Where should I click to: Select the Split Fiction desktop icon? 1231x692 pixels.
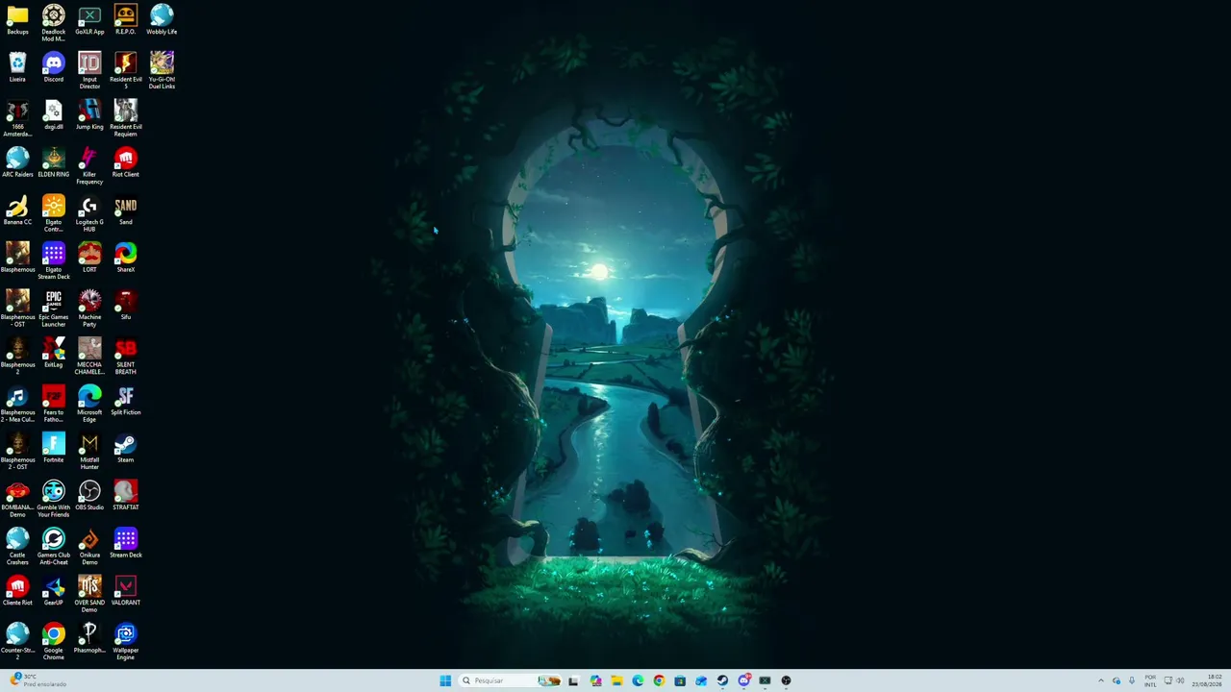pyautogui.click(x=126, y=401)
